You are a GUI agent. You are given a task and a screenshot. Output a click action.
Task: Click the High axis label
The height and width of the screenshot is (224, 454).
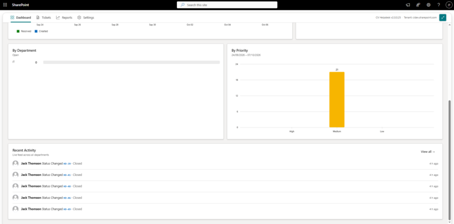[292, 131]
